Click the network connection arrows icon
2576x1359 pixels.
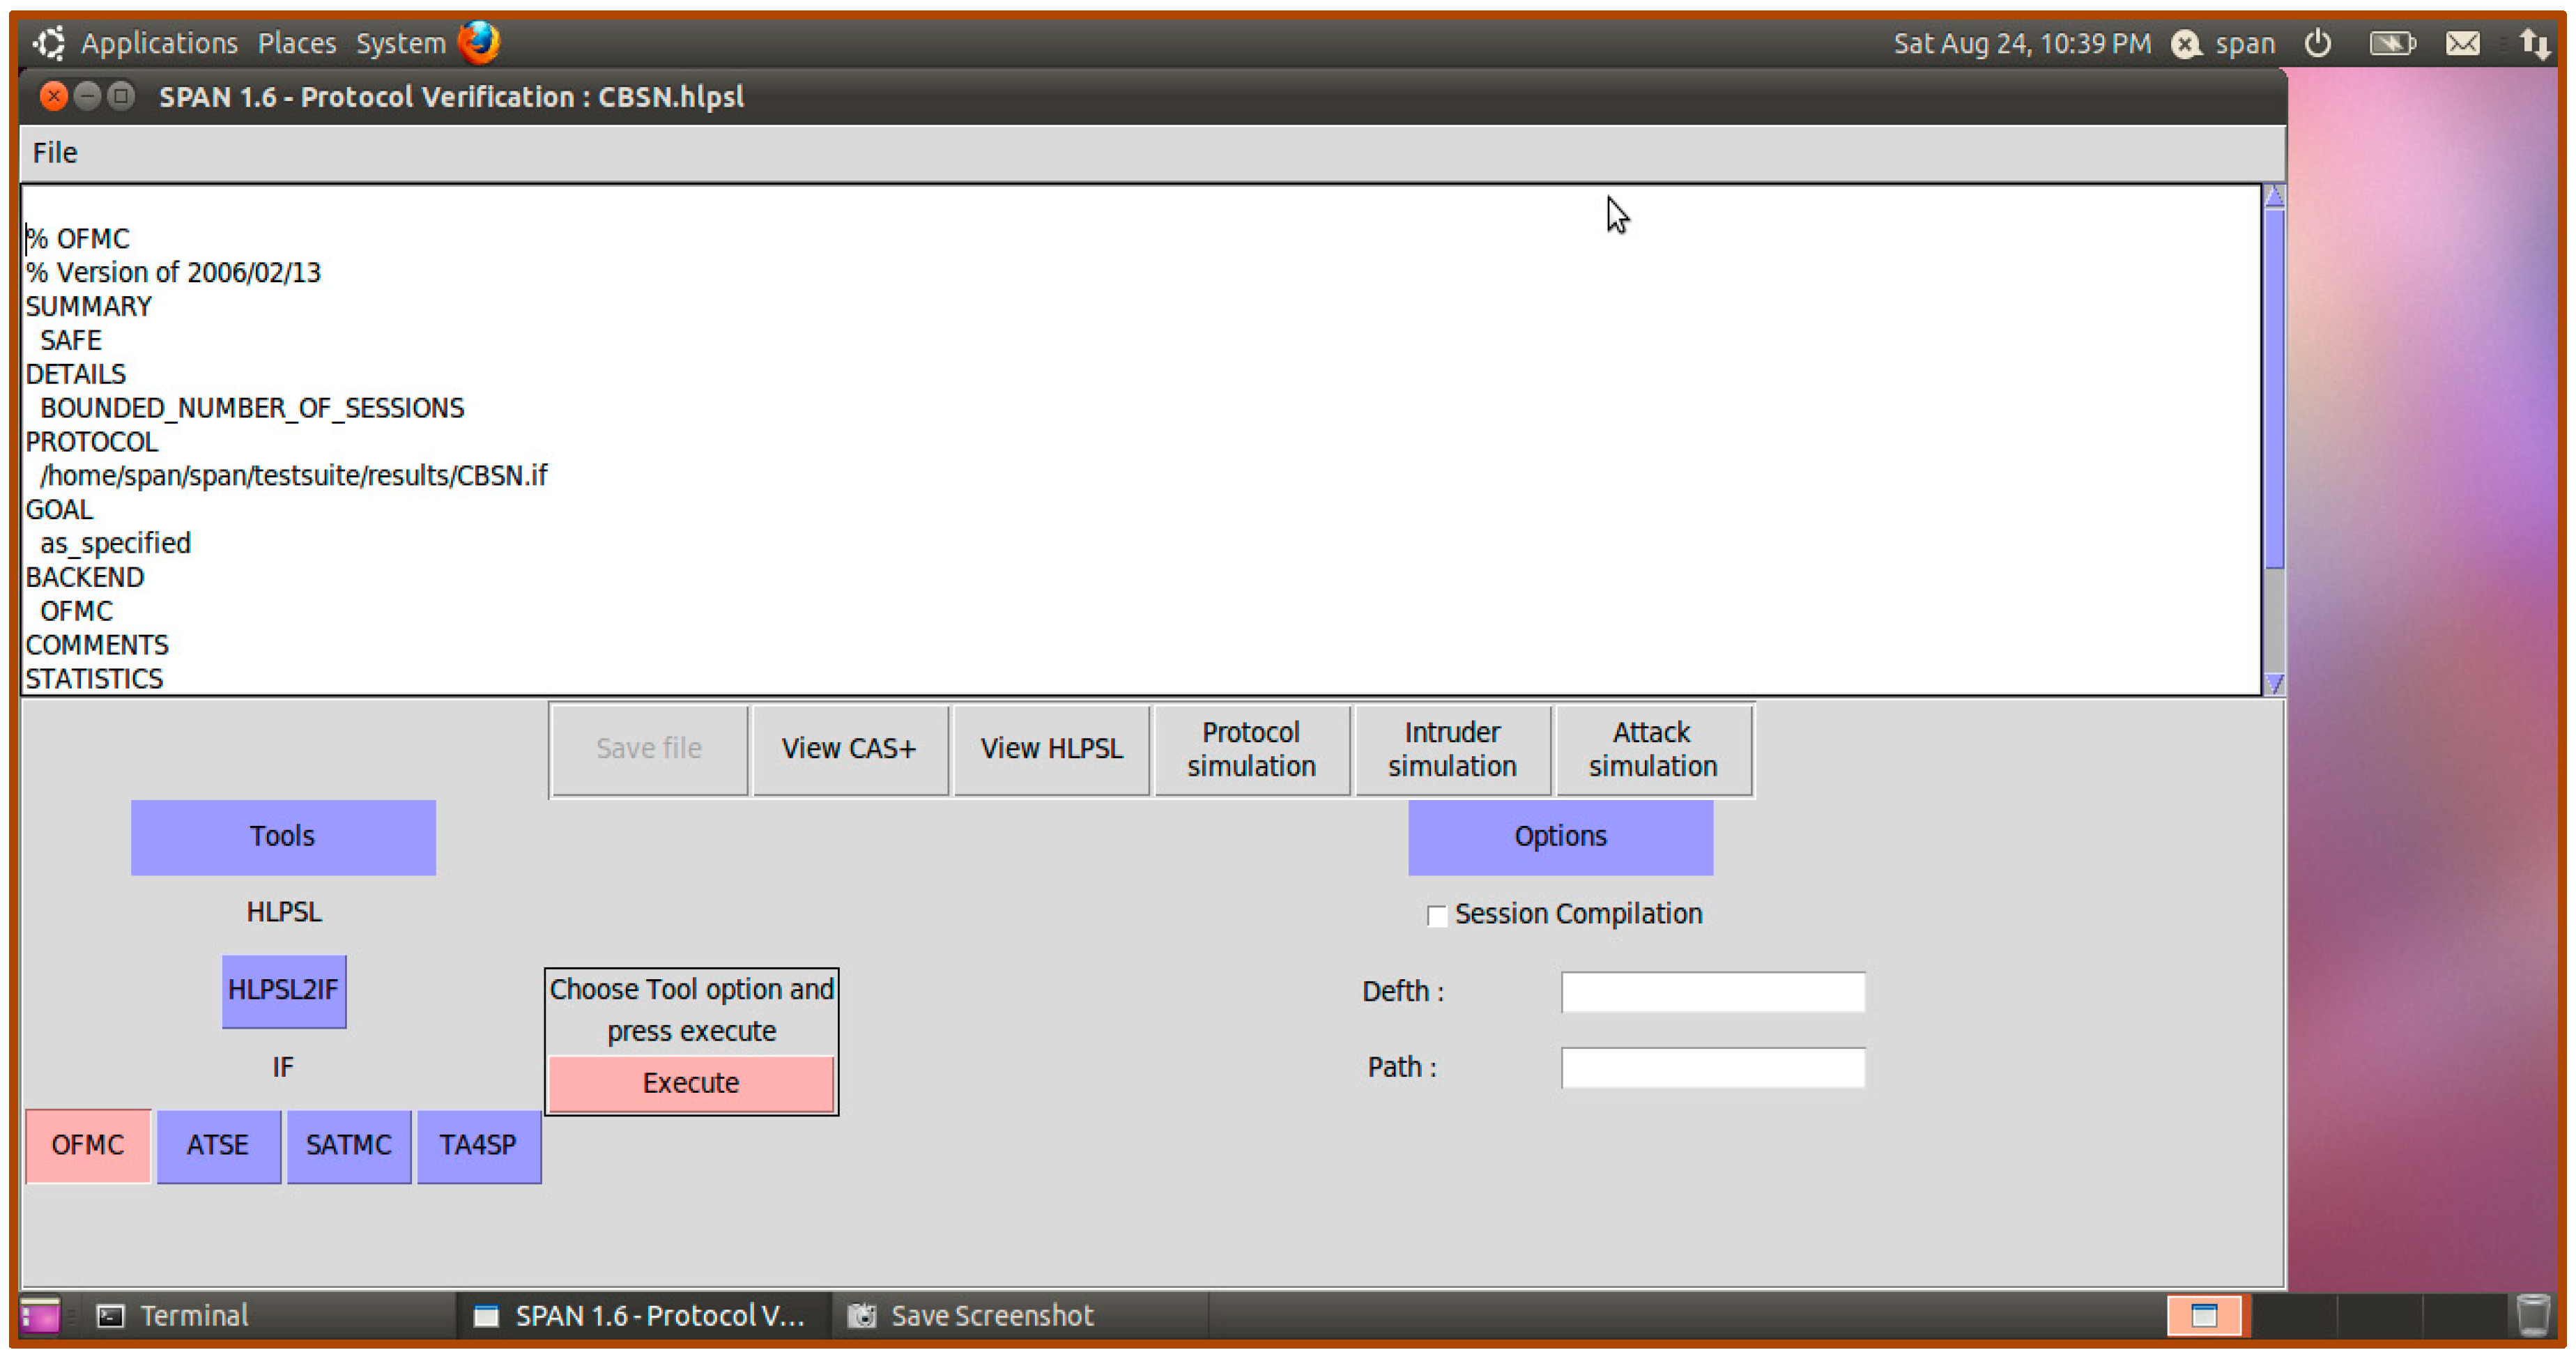click(x=2535, y=43)
